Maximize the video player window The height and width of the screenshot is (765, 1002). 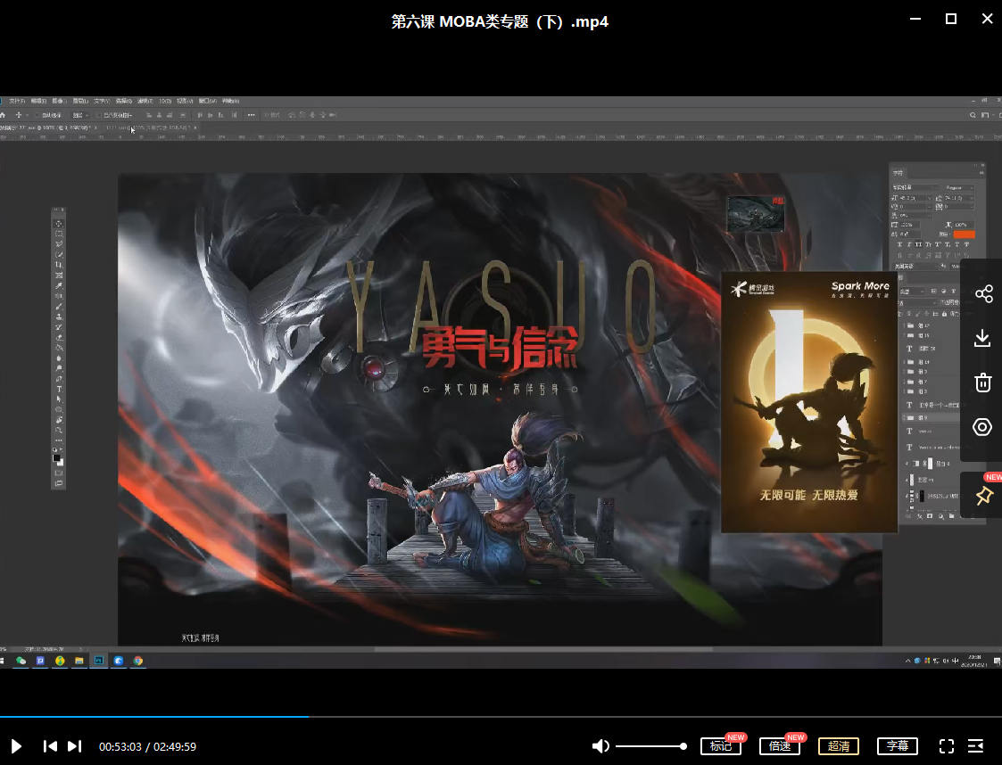click(x=951, y=19)
